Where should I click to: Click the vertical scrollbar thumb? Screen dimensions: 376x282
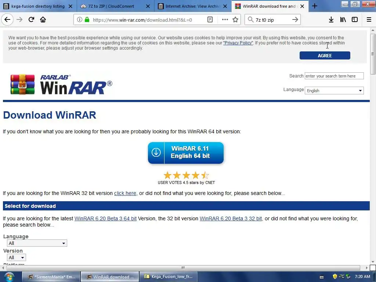click(373, 54)
